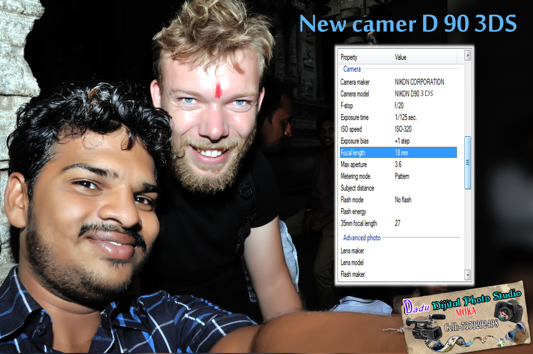Click the Pattern metering value

point(402,176)
